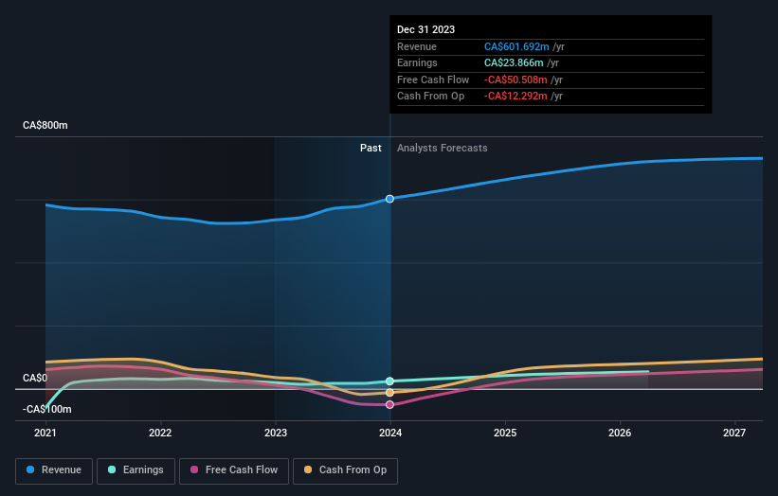Viewport: 778px width, 496px height.
Task: Click the 2027 x-axis label
Action: (734, 433)
